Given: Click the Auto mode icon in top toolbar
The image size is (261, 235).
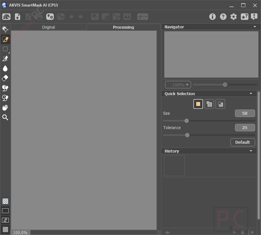Looking at the screenshot, I should pos(95,17).
